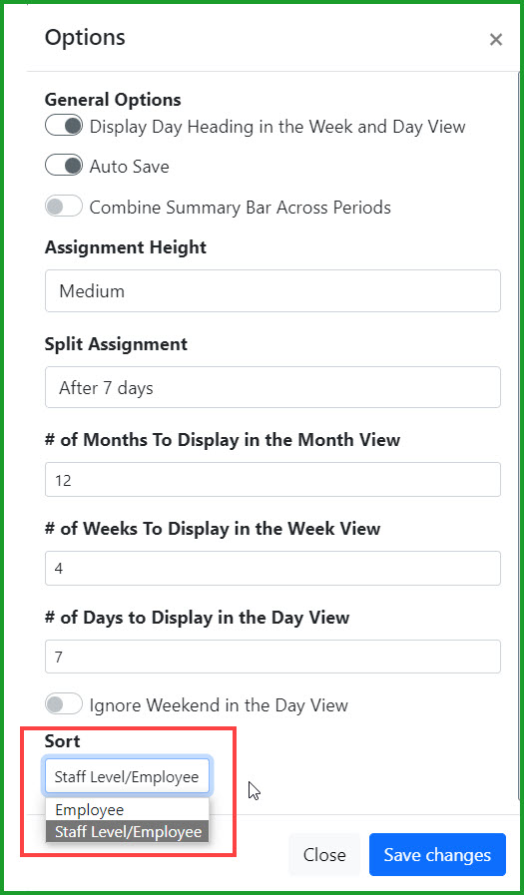Image resolution: width=524 pixels, height=895 pixels.
Task: Click the 'Auto Save' label text
Action: coord(129,167)
